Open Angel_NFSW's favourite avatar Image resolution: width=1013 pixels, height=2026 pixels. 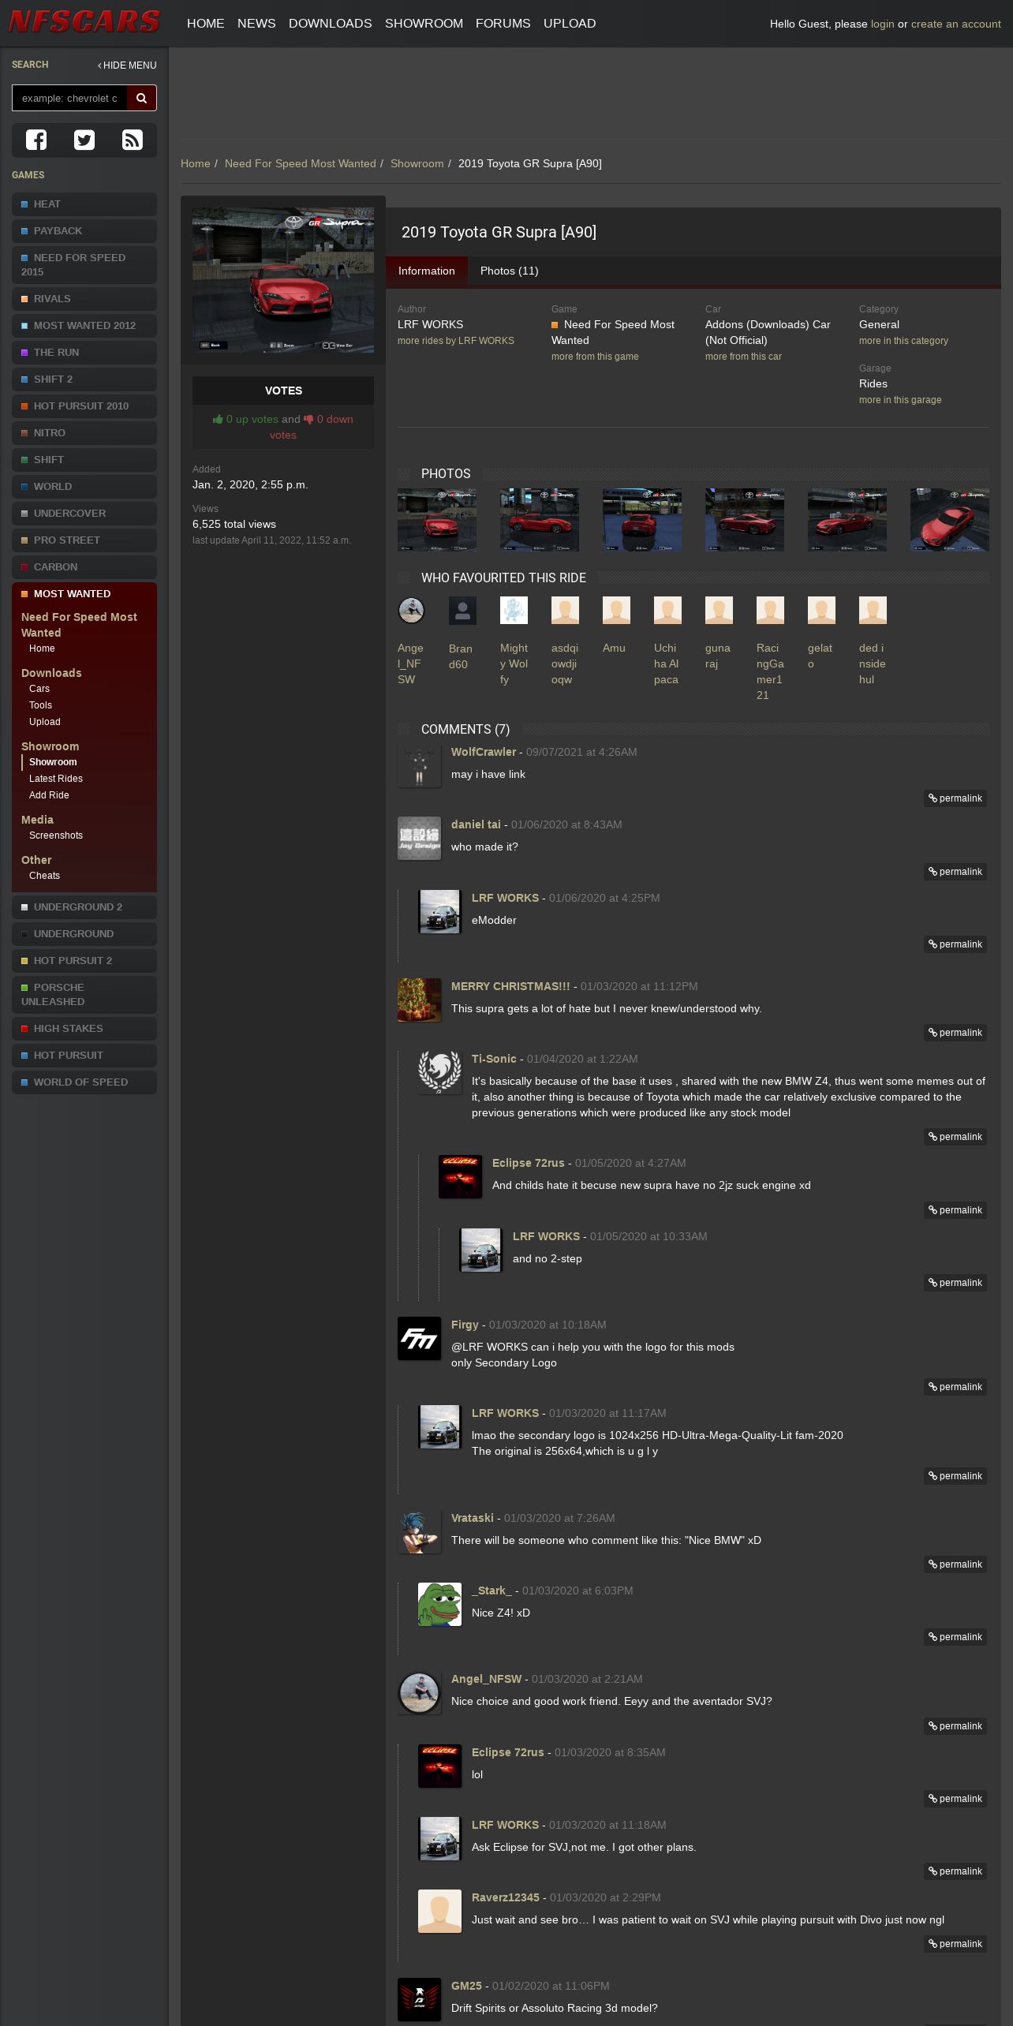411,610
